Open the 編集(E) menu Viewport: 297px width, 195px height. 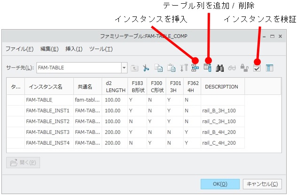click(x=49, y=49)
